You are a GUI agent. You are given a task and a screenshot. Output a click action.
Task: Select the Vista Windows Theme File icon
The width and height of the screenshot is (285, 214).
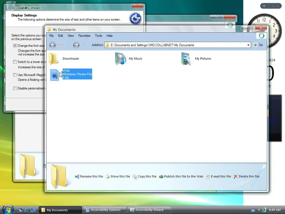point(55,75)
